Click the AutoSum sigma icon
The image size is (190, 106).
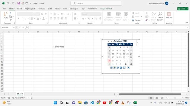pos(147,13)
